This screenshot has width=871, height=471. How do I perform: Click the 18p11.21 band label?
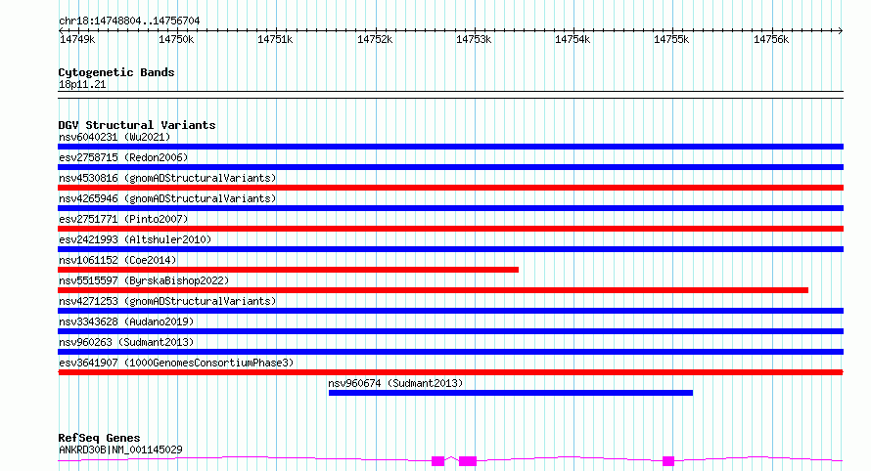(x=82, y=84)
